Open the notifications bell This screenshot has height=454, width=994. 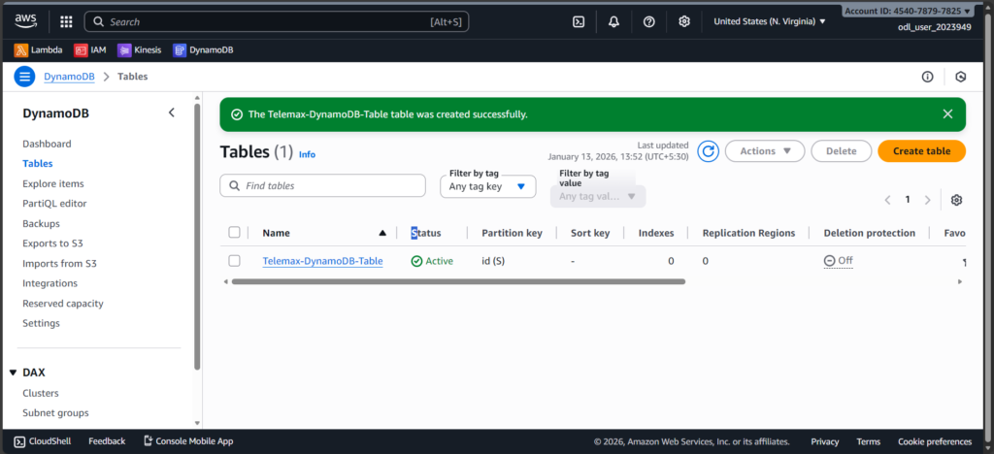[613, 21]
